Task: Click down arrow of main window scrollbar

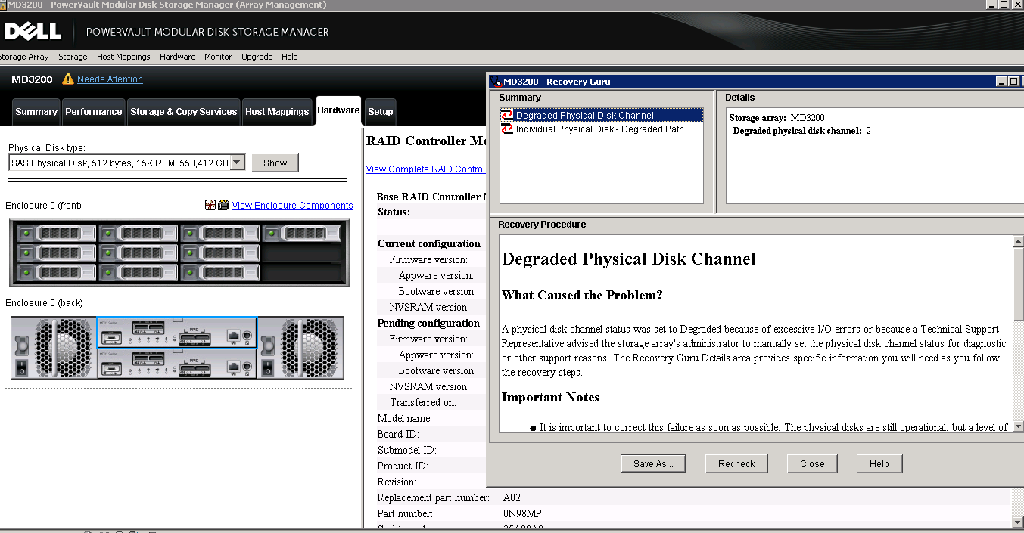Action: pyautogui.click(x=1018, y=522)
